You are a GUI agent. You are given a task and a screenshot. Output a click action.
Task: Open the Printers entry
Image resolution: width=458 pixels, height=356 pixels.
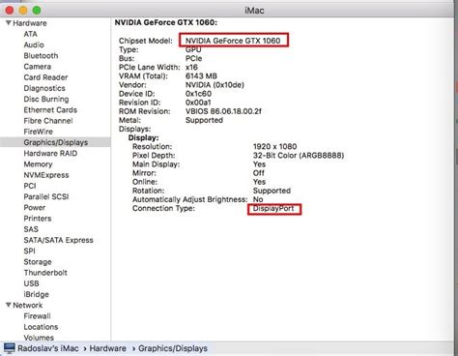(x=38, y=219)
